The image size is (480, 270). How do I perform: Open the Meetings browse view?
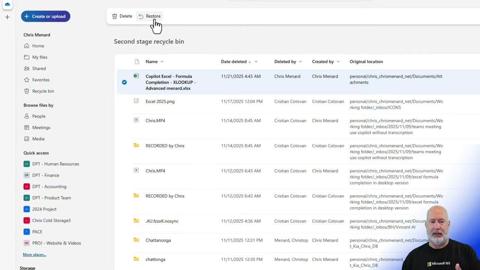pos(41,127)
